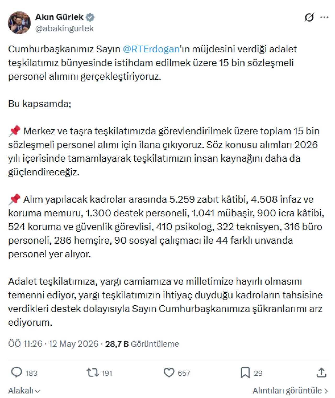
Task: Expand the Alakalı sort dropdown
Action: tap(24, 390)
